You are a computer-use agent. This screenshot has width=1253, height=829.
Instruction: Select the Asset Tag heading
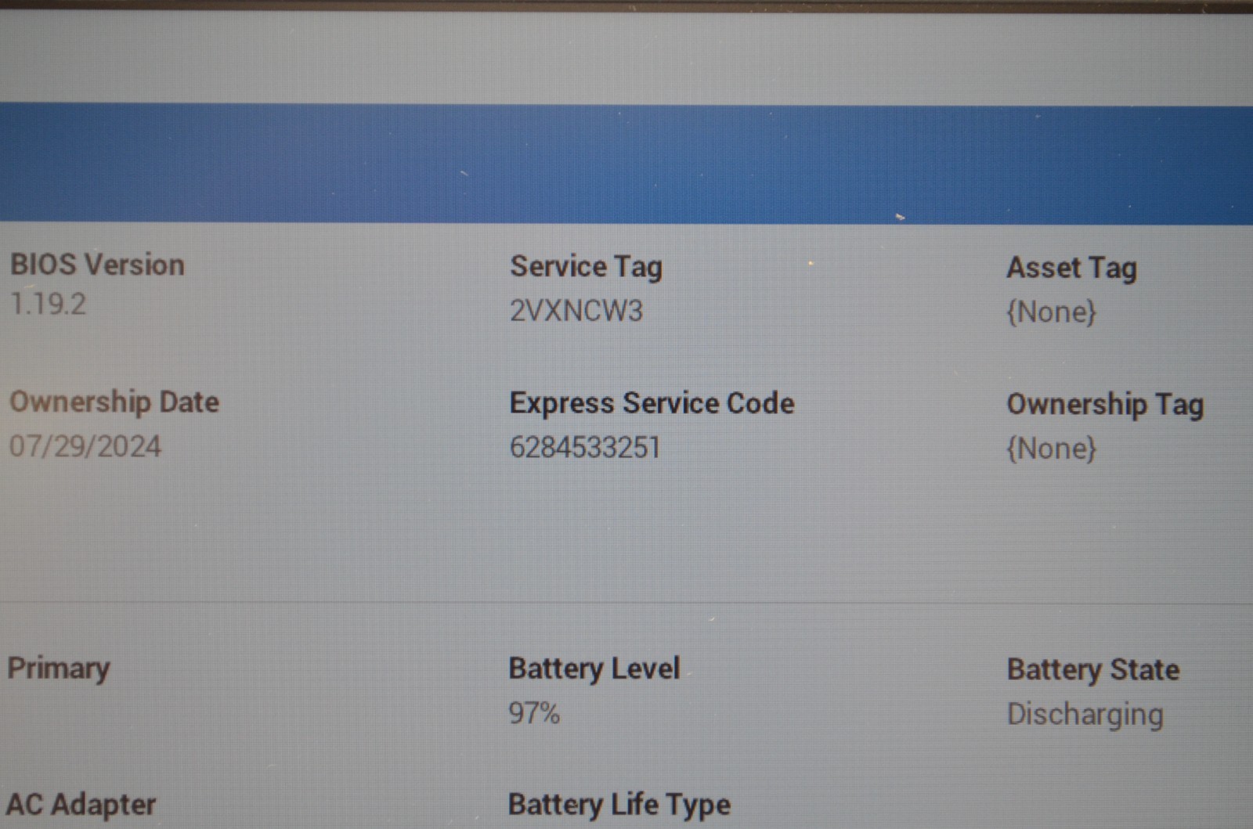pyautogui.click(x=1071, y=269)
